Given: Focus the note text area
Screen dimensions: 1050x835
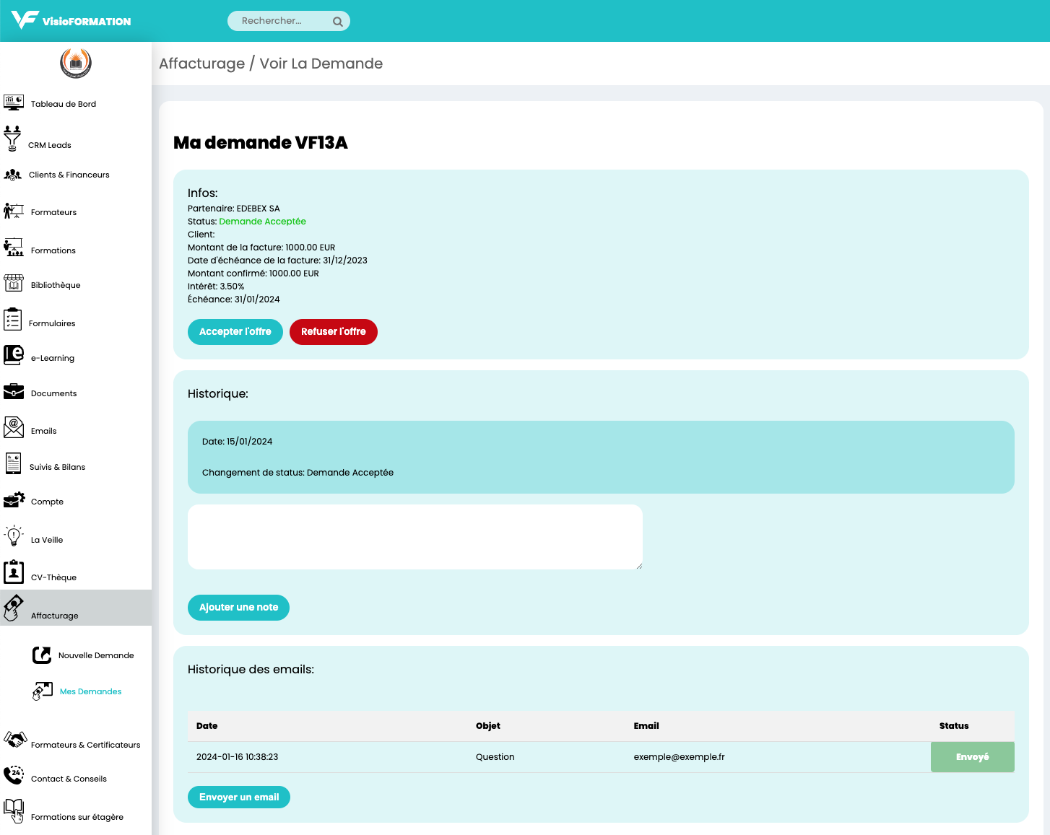Looking at the screenshot, I should (415, 537).
